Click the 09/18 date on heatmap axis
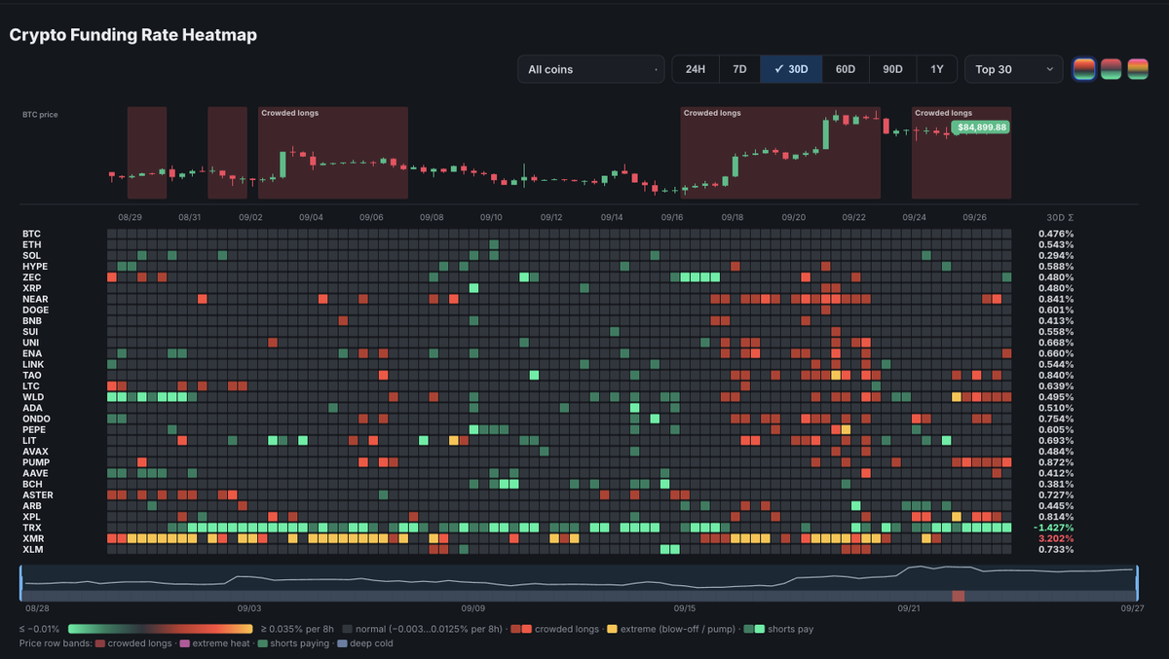Screen dimensions: 1169x659 733,218
